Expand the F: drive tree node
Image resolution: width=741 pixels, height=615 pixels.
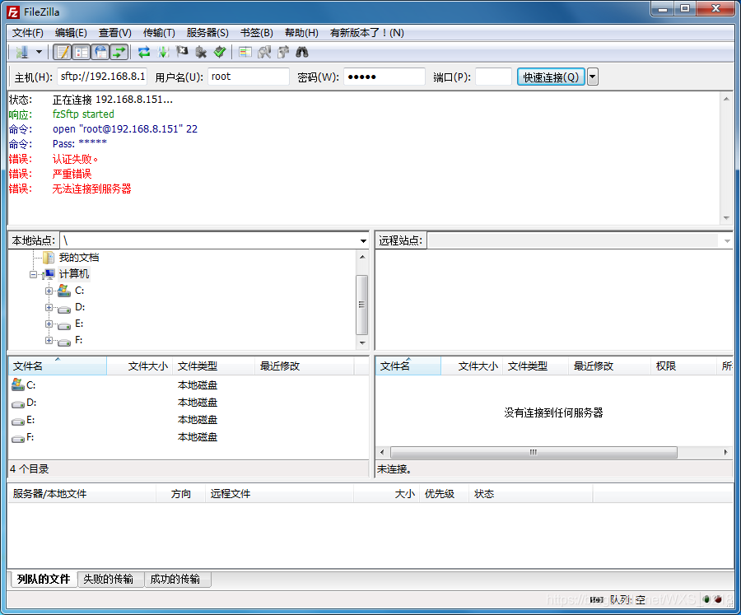click(x=49, y=340)
